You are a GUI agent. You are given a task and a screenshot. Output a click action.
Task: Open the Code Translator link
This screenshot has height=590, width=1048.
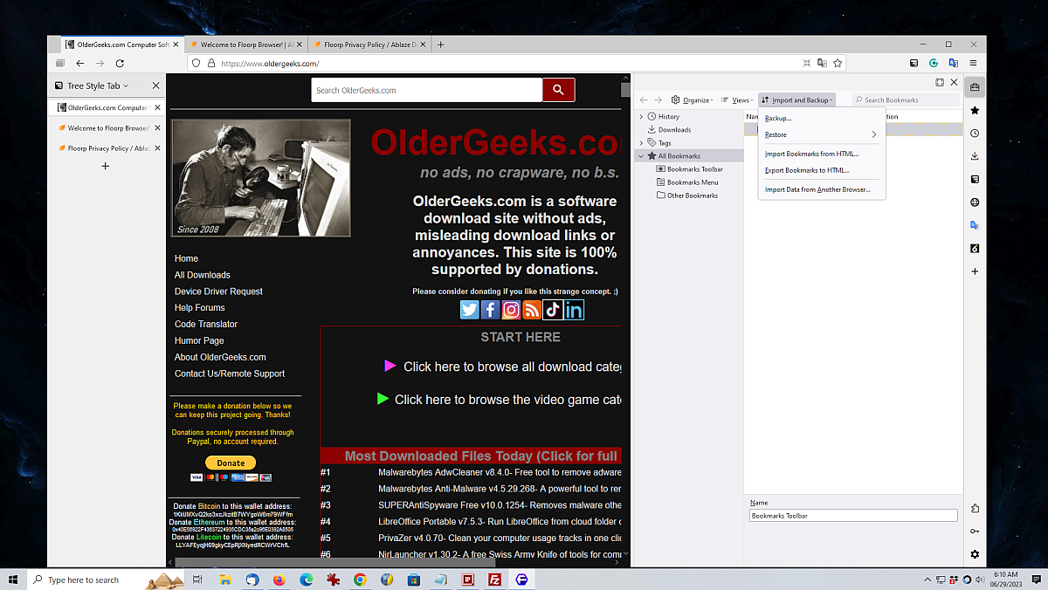[x=206, y=324]
